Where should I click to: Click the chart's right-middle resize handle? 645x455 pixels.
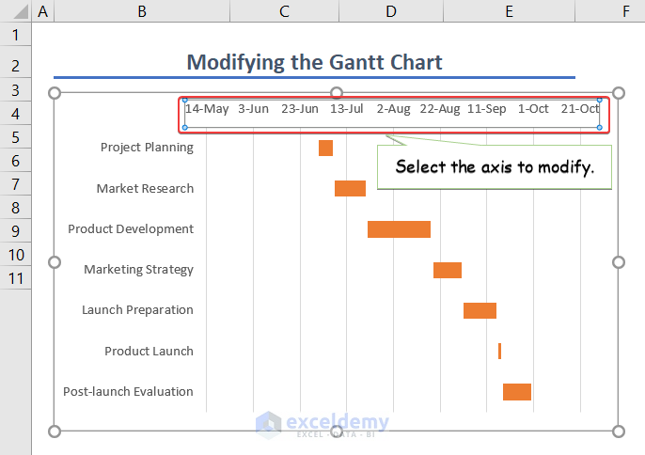click(x=619, y=262)
